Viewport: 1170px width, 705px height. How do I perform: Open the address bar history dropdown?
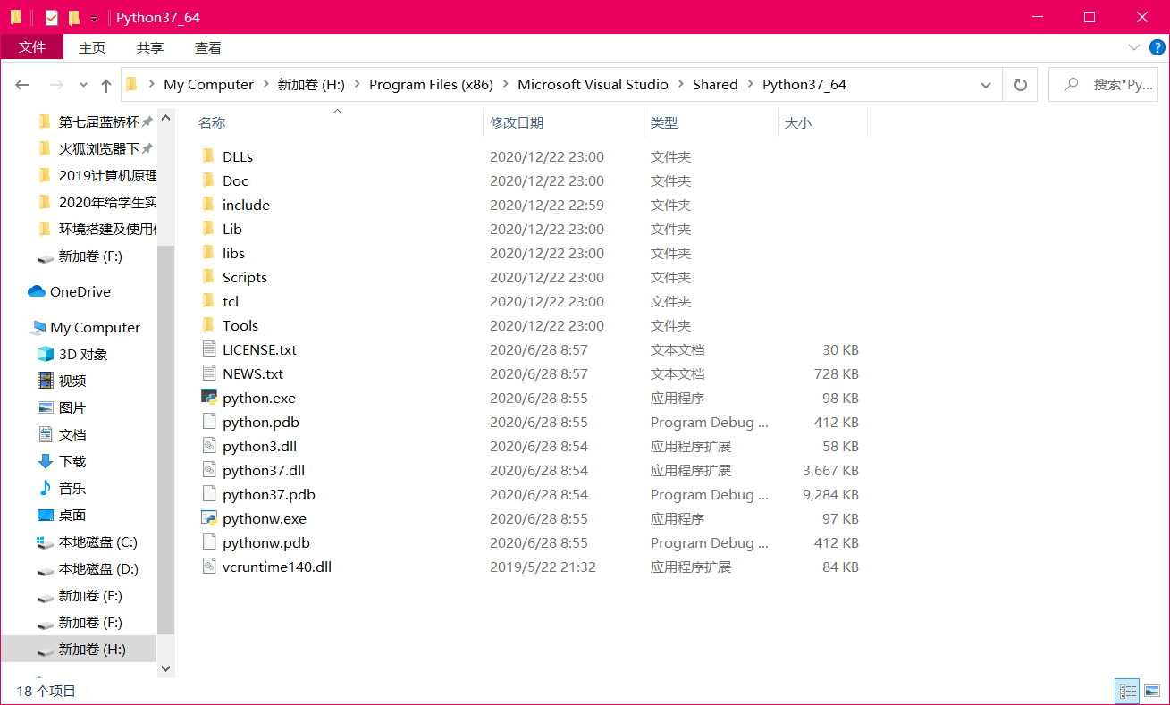coord(986,83)
